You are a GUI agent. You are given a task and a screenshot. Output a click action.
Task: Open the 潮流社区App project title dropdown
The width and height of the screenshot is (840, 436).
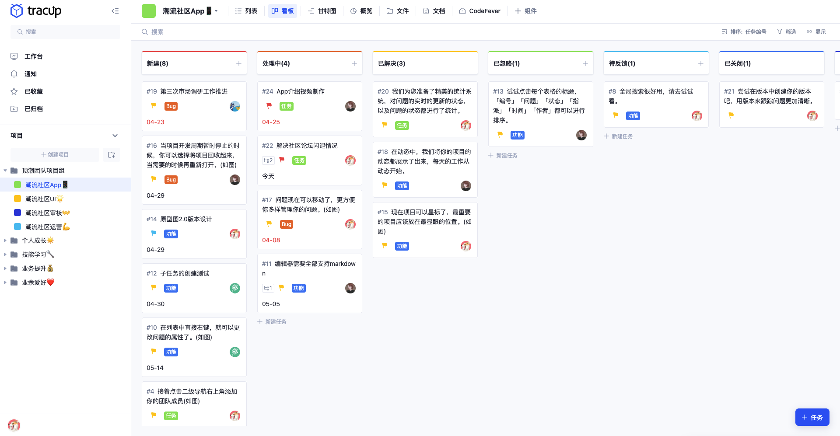(x=216, y=10)
